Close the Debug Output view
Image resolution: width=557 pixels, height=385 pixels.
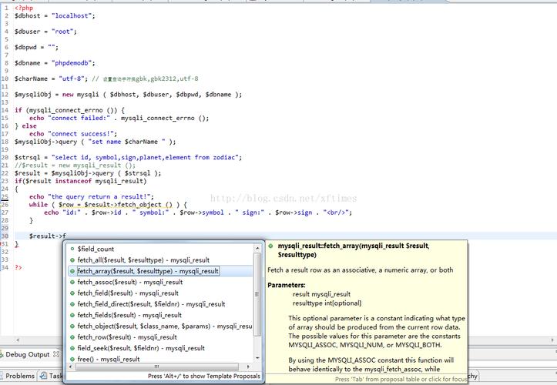(x=56, y=354)
